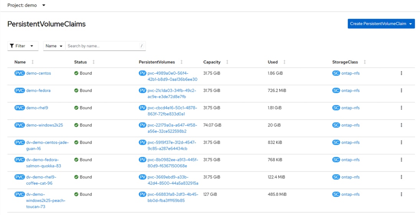This screenshot has width=420, height=215.
Task: Focus the Search by name field
Action: [x=105, y=46]
